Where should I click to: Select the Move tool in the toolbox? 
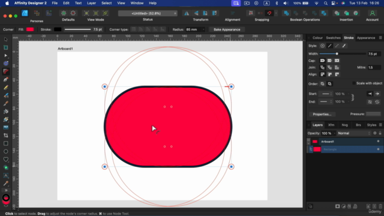pos(6,40)
